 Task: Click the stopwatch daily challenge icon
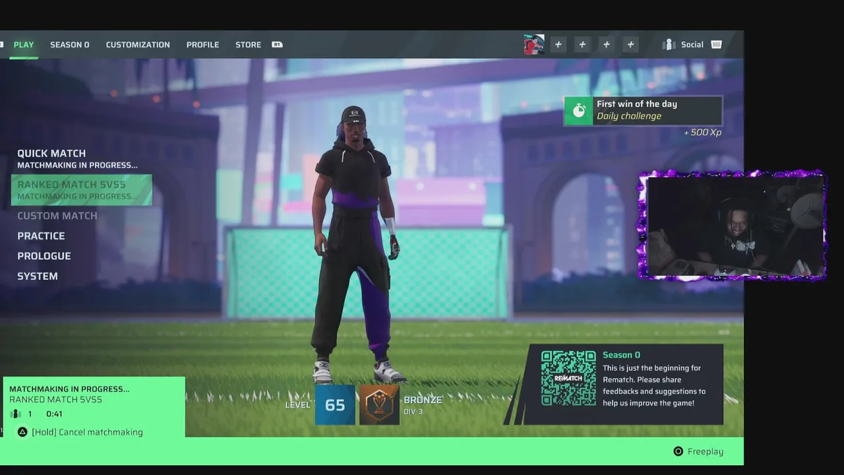click(578, 111)
